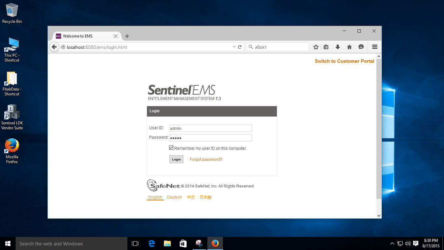The width and height of the screenshot is (444, 250).
Task: Open the reading list icon
Action: pyautogui.click(x=326, y=47)
